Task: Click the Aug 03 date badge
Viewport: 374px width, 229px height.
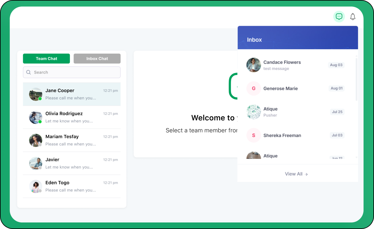Action: pyautogui.click(x=336, y=65)
